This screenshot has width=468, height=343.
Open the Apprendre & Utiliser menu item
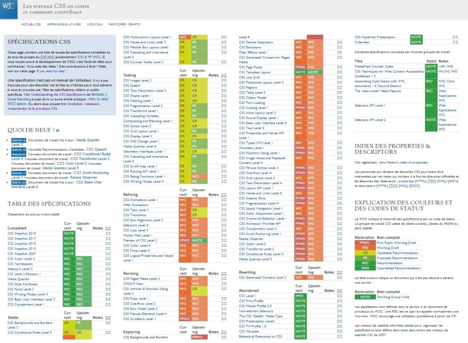click(64, 24)
